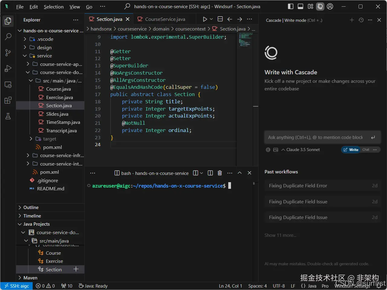This screenshot has height=290, width=387.
Task: Open the Extensions view
Action: pos(8,100)
